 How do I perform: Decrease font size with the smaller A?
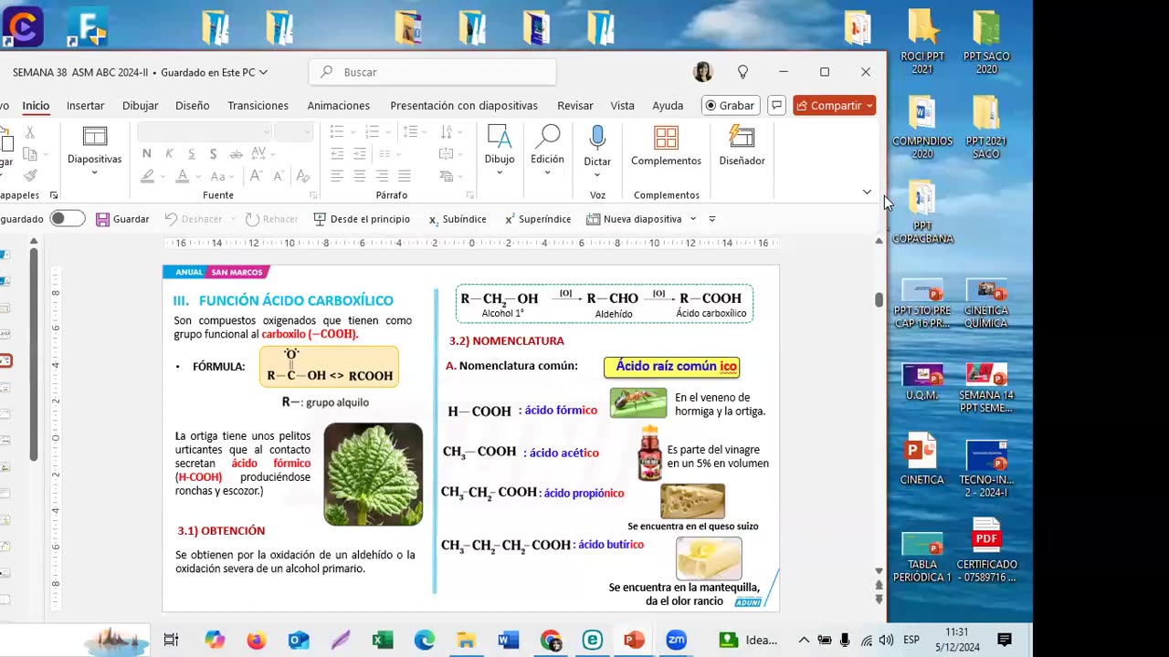tap(278, 176)
